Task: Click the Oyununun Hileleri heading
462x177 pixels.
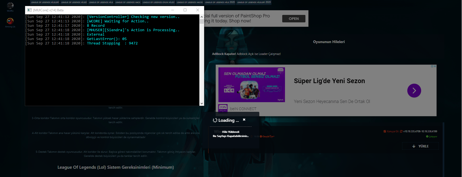Action: (x=329, y=42)
